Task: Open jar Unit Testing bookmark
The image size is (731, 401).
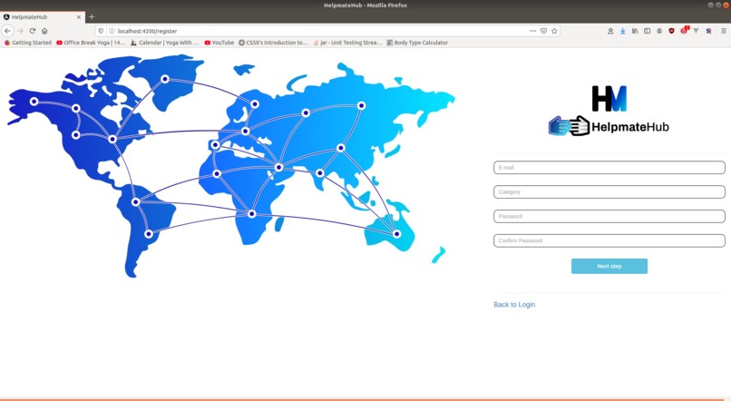Action: (x=347, y=43)
